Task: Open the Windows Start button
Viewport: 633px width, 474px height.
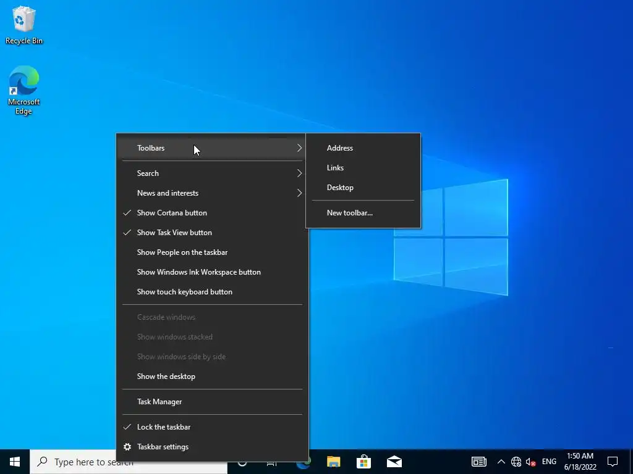Action: [15, 462]
